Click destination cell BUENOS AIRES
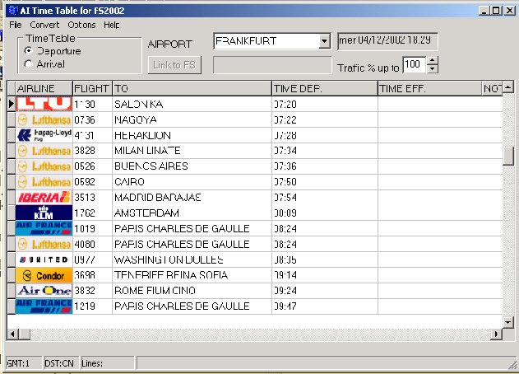 click(x=192, y=166)
